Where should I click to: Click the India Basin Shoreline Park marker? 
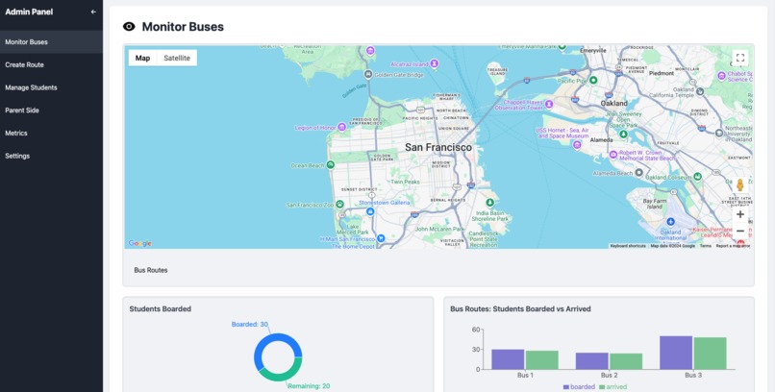pos(489,203)
